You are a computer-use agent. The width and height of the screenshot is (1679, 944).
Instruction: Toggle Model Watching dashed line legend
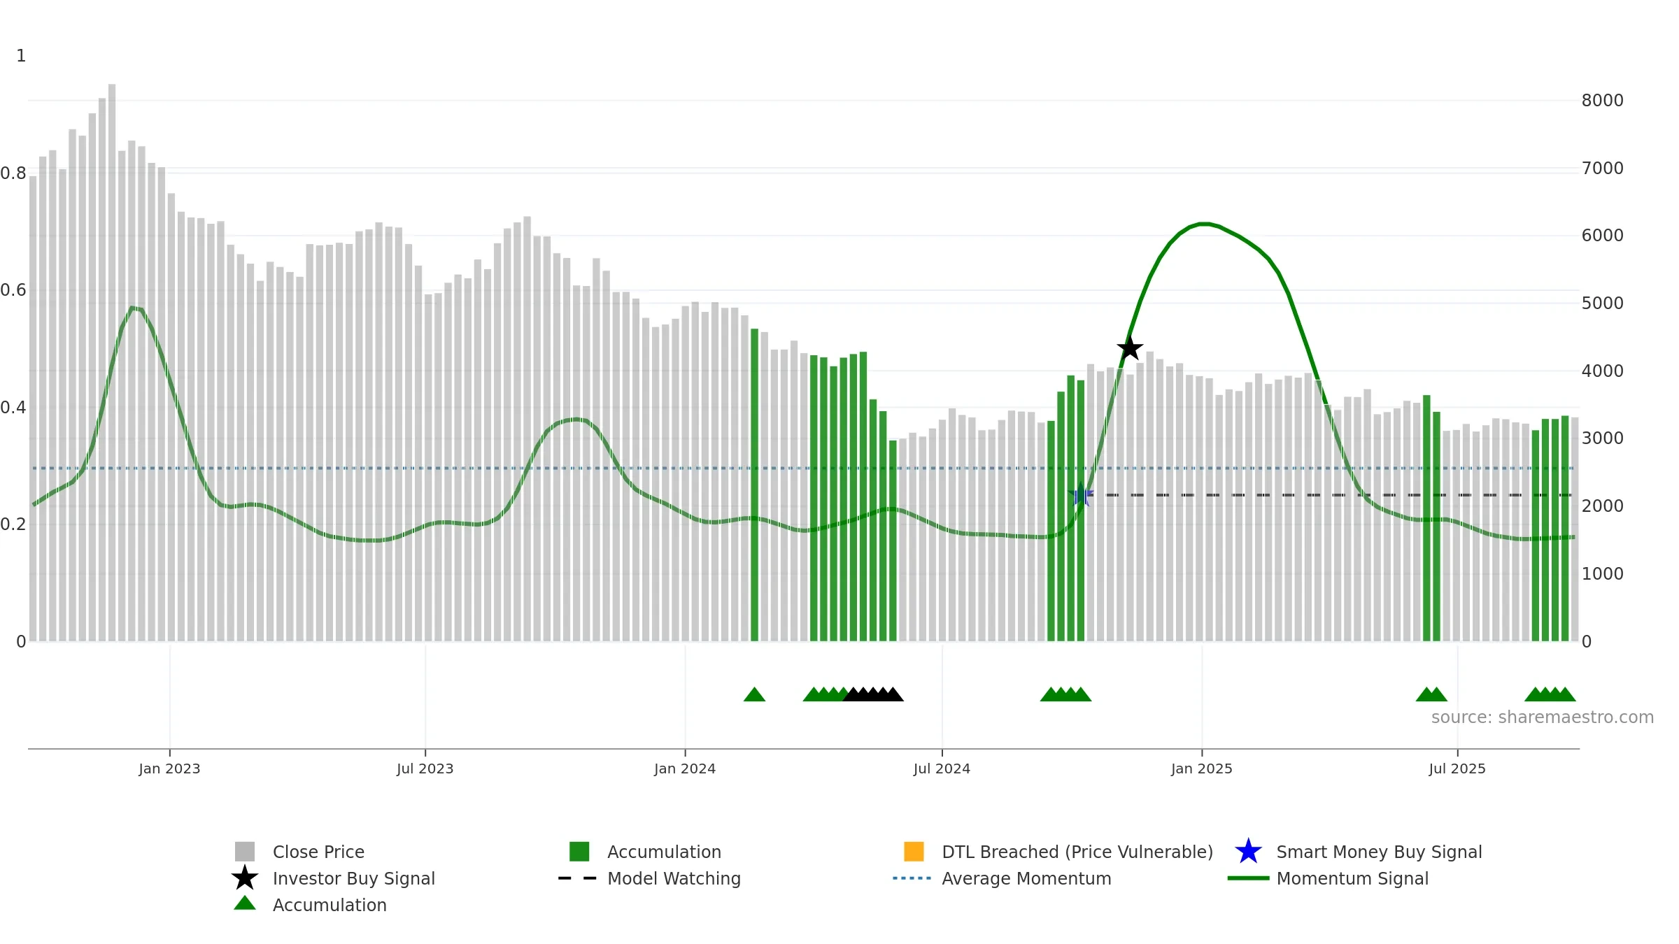click(578, 878)
